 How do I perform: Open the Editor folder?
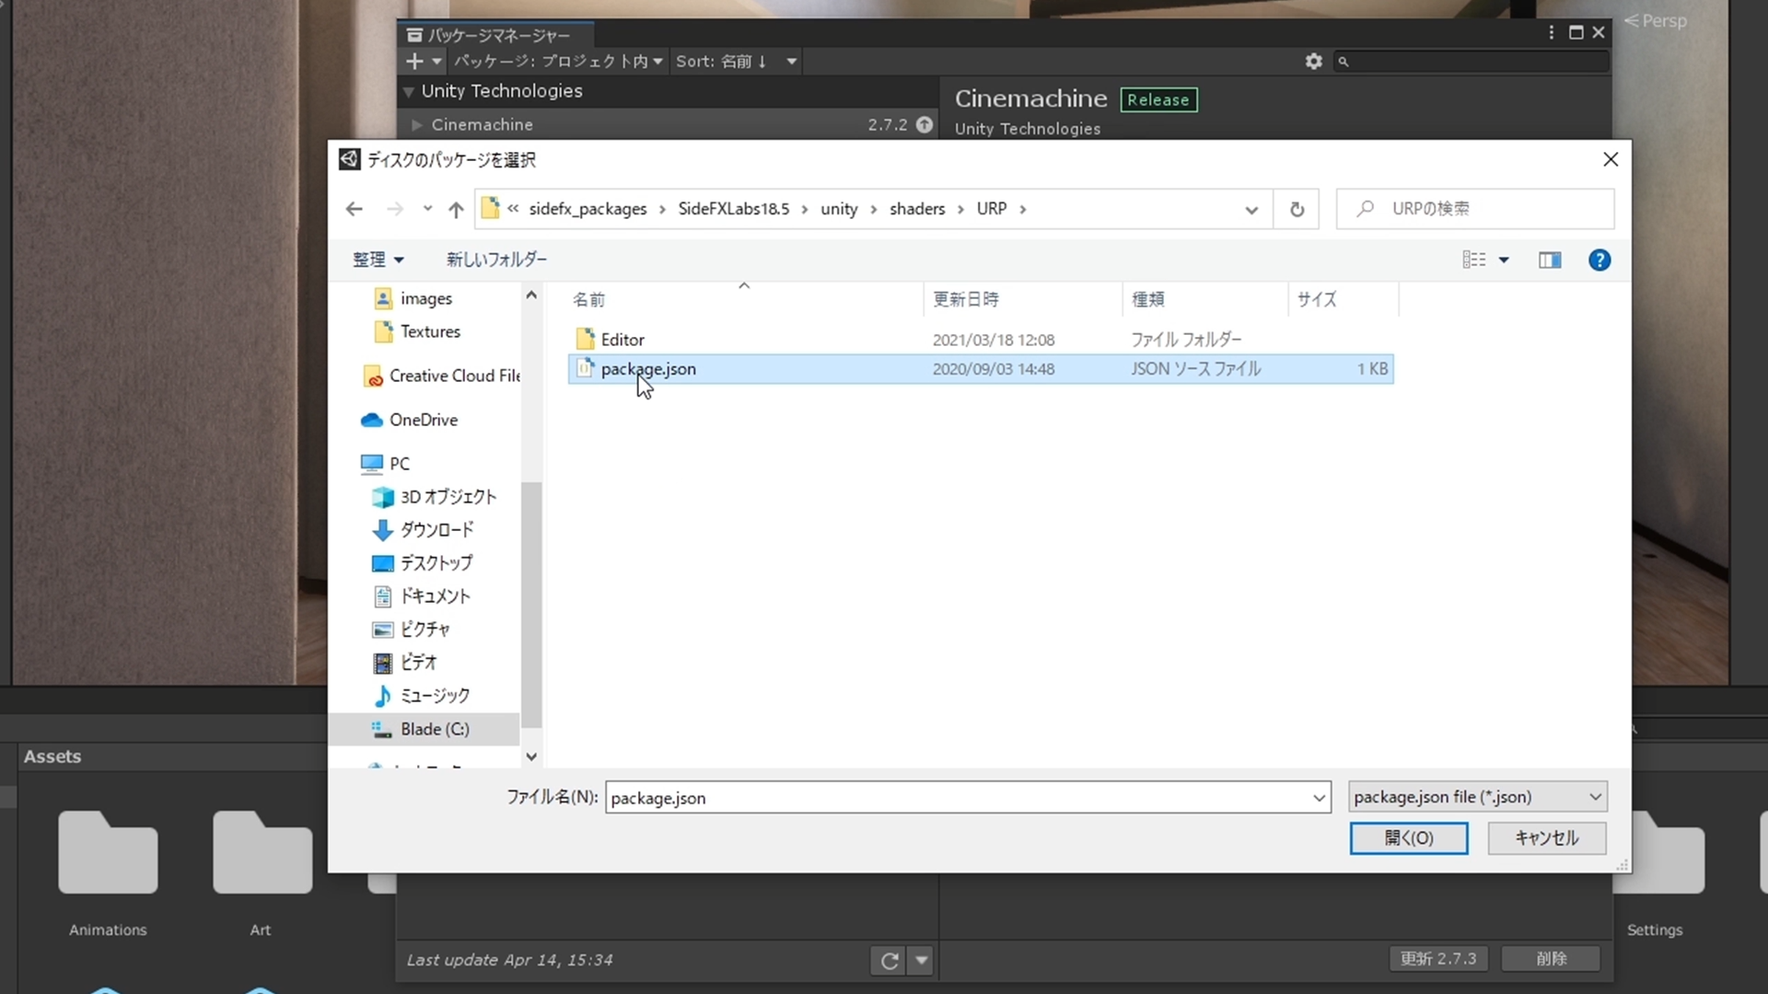(622, 340)
